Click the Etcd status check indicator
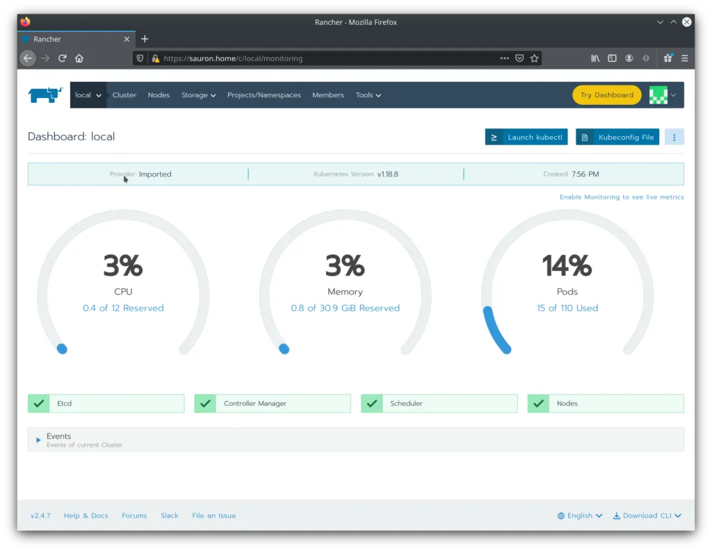 click(38, 403)
